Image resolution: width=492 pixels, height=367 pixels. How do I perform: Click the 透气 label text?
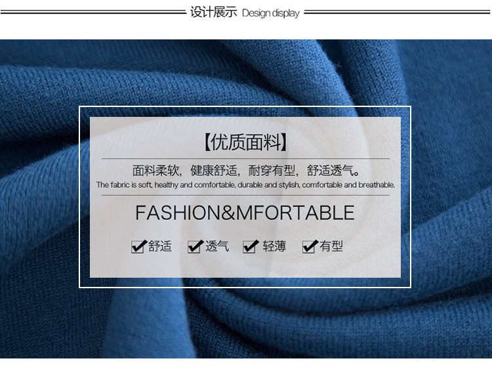coord(217,246)
